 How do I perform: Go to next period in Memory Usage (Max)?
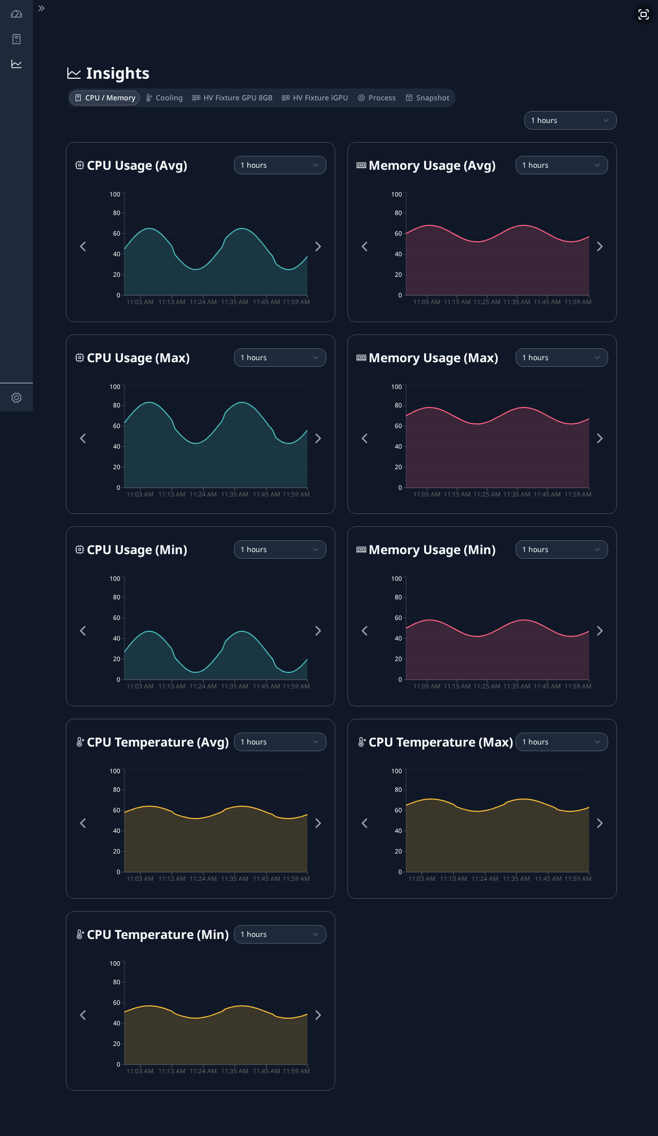(600, 438)
